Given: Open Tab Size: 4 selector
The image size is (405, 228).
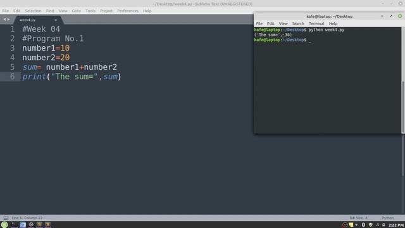Looking at the screenshot, I should coord(358,218).
